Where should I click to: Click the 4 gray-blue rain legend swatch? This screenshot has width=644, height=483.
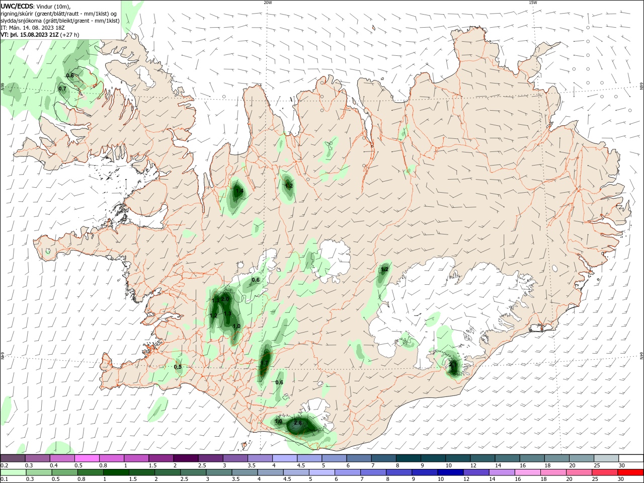point(270,472)
